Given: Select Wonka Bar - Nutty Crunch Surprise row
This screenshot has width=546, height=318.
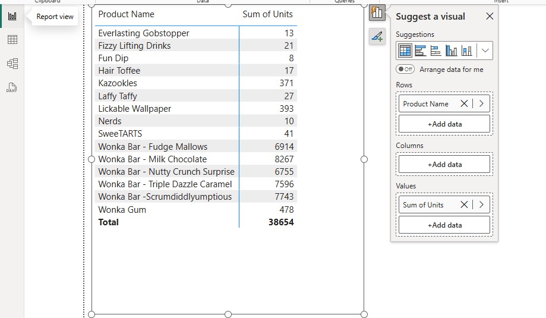Looking at the screenshot, I should [196, 172].
